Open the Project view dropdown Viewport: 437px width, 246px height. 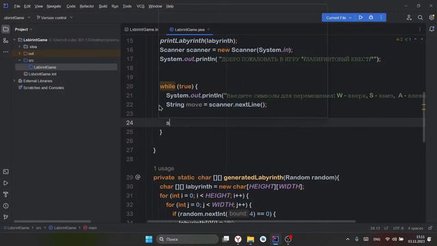click(23, 29)
